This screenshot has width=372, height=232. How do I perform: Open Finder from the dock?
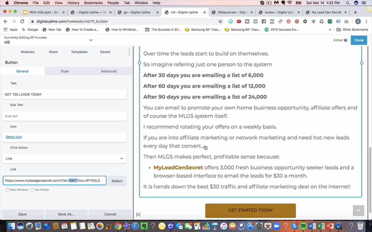click(x=11, y=226)
